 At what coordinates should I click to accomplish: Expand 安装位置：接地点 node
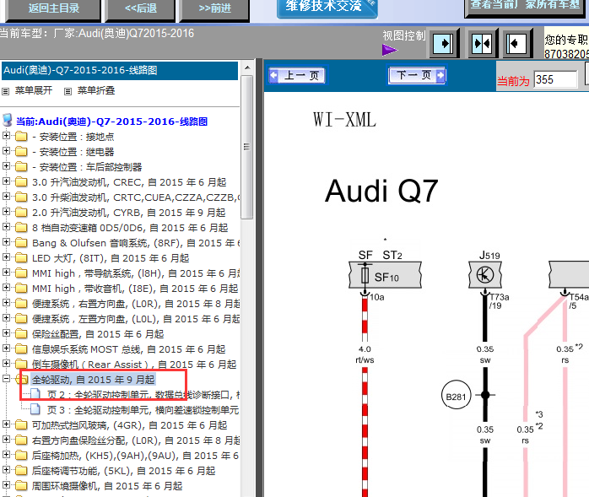tap(6, 136)
